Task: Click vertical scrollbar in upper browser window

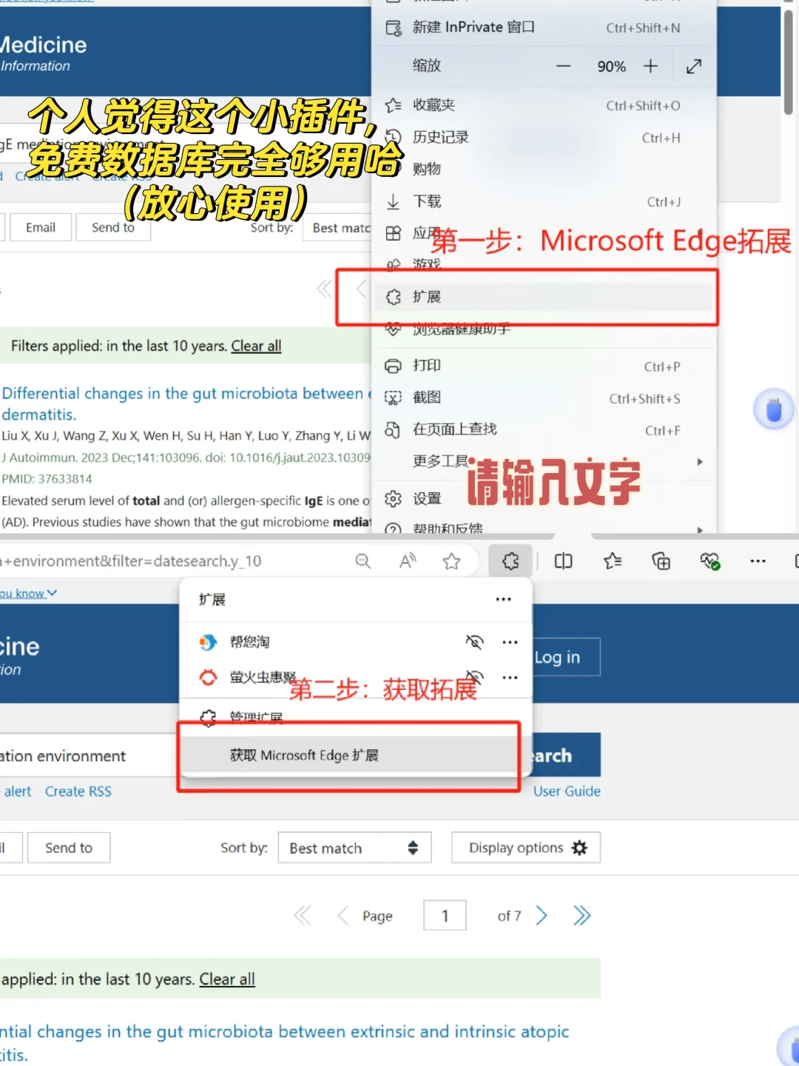Action: [x=789, y=63]
